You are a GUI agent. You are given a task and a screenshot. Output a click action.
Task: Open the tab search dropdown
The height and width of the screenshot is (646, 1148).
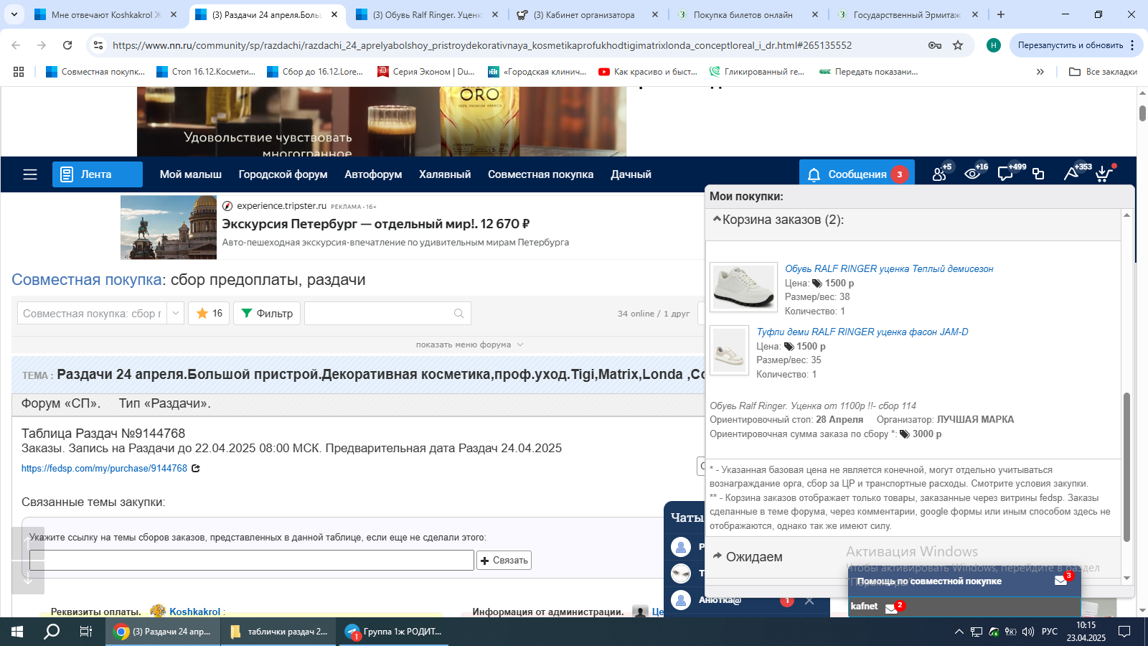click(14, 14)
